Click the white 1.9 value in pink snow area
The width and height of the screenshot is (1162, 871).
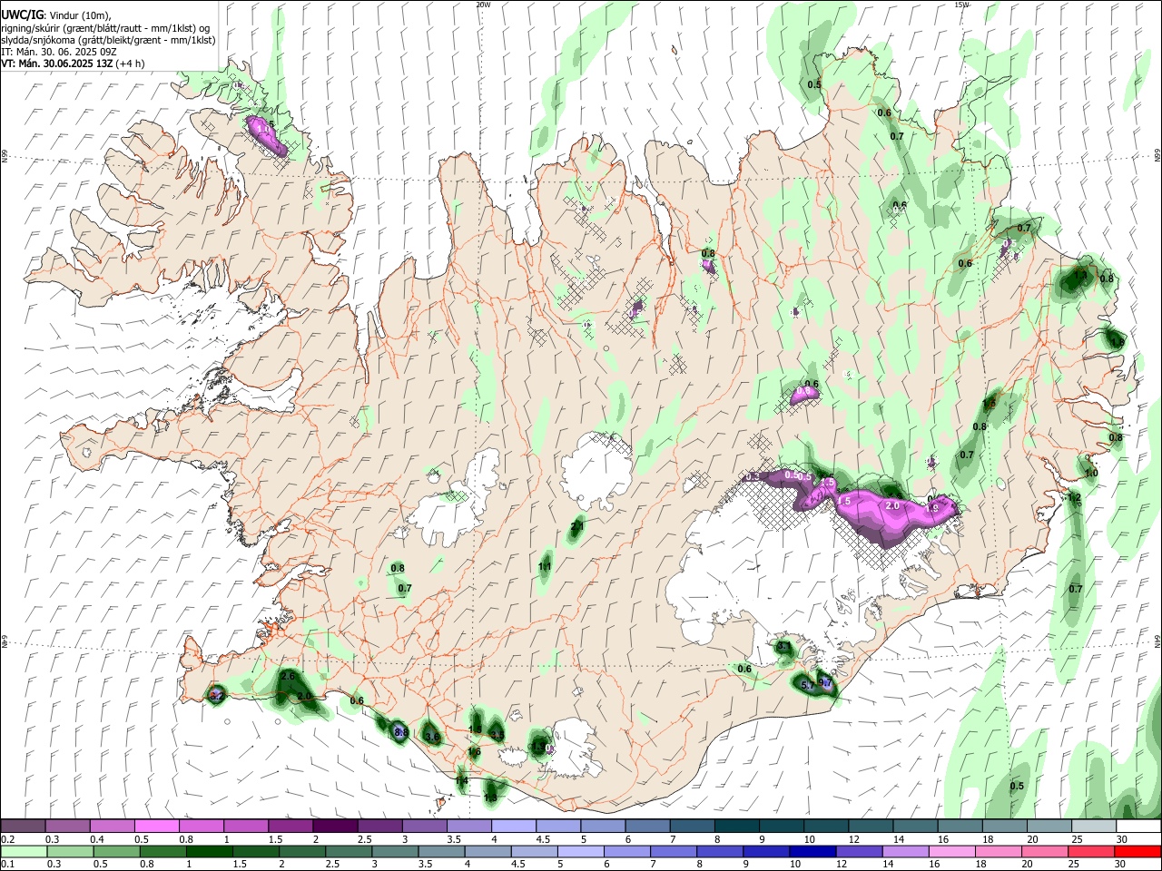[x=931, y=509]
